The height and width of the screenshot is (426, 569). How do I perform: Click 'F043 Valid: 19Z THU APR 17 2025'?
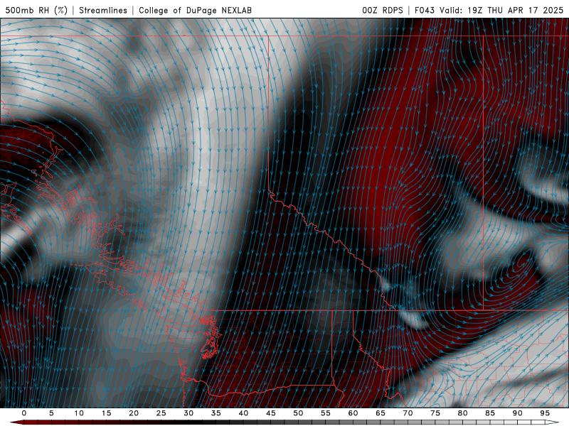489,10
